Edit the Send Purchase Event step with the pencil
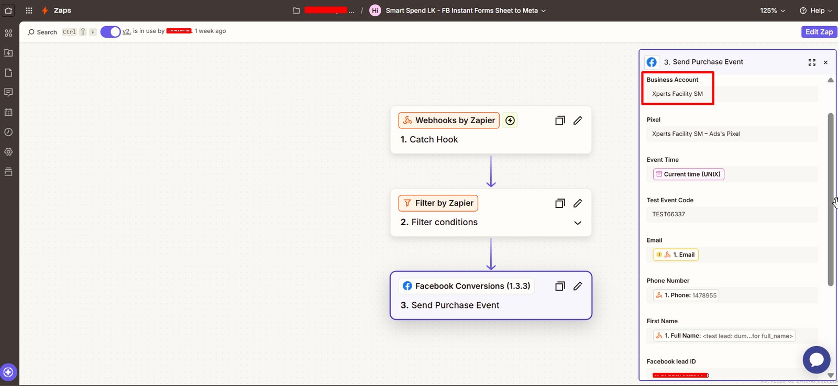This screenshot has height=386, width=838. click(x=578, y=286)
